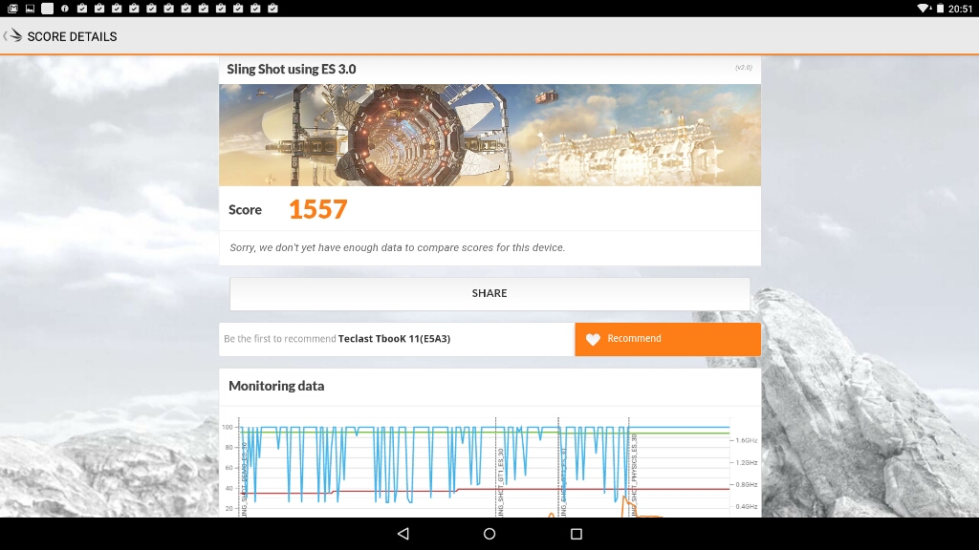Open the picture notification icon in status bar

pos(30,8)
